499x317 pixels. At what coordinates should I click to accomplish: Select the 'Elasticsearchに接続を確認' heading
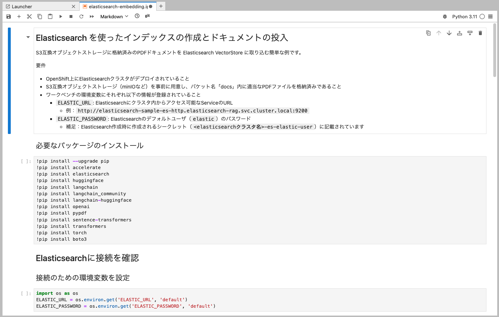87,258
